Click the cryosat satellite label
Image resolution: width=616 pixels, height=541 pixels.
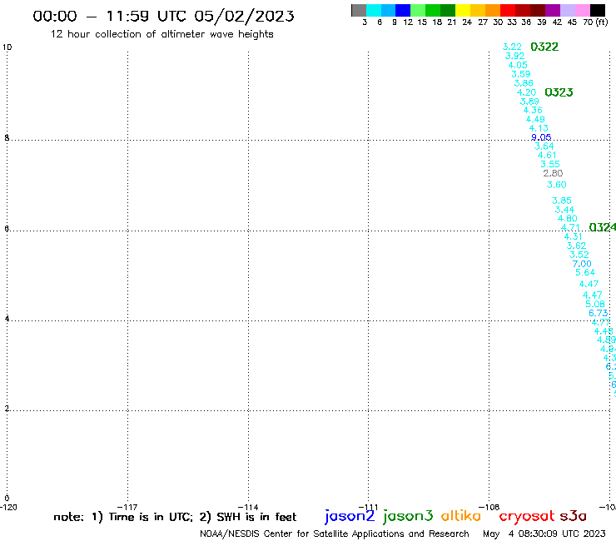click(x=527, y=516)
